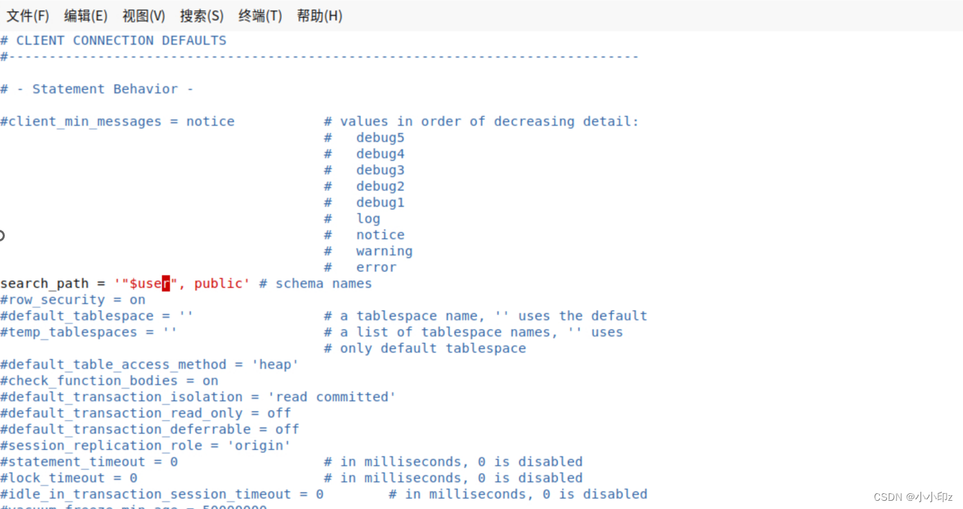This screenshot has width=963, height=509.
Task: Open the 编辑(E) edit menu
Action: coord(85,16)
